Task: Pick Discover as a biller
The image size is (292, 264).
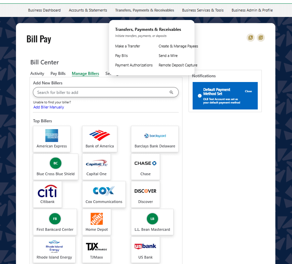Action: click(x=145, y=191)
